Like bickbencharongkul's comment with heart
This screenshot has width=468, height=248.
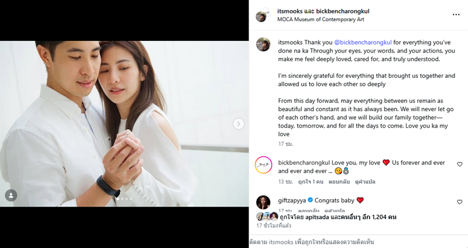pyautogui.click(x=459, y=164)
